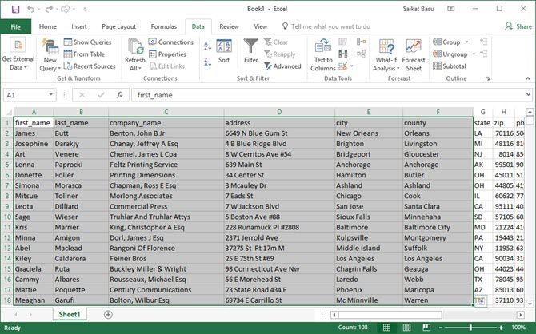
Task: Open the Ungroup dropdown arrow
Action: 474,54
